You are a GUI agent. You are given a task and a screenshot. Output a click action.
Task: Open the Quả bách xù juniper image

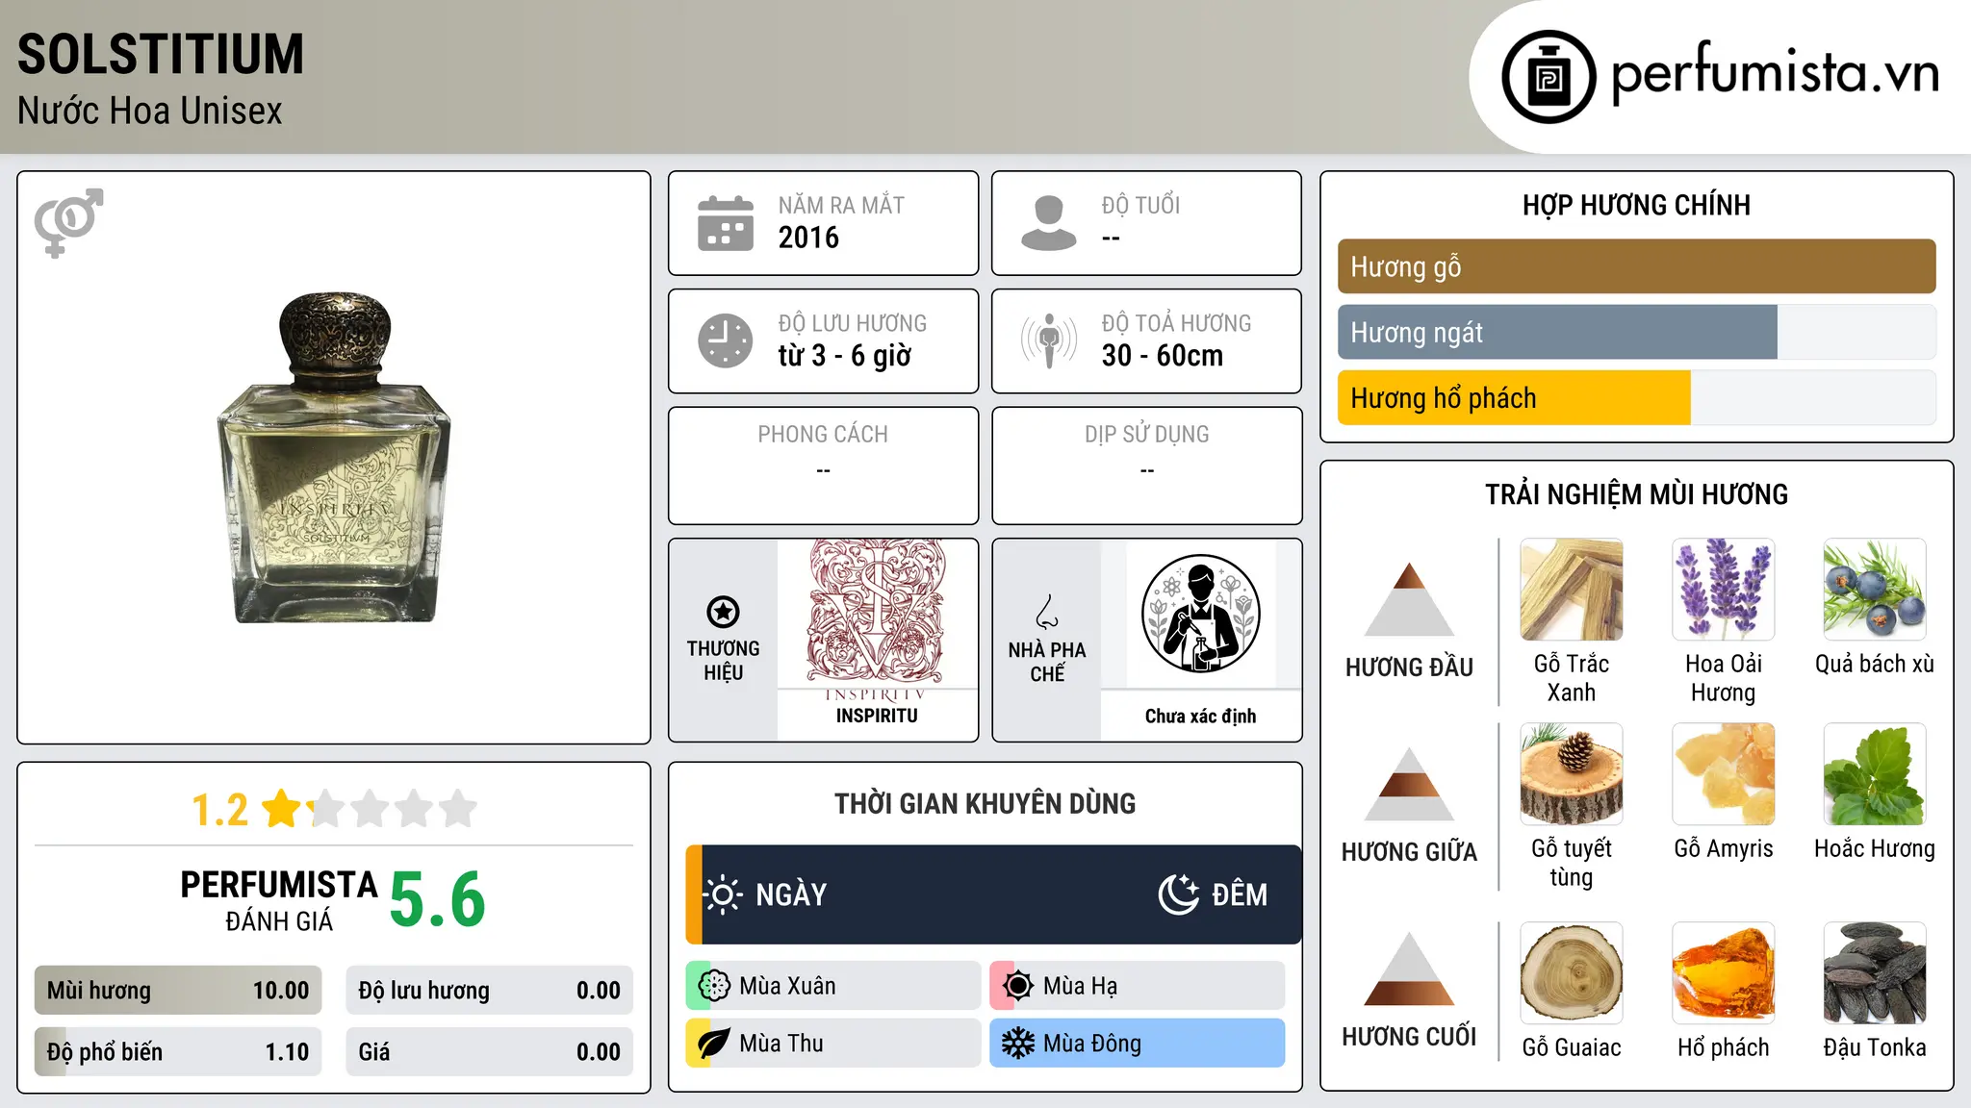(1875, 590)
